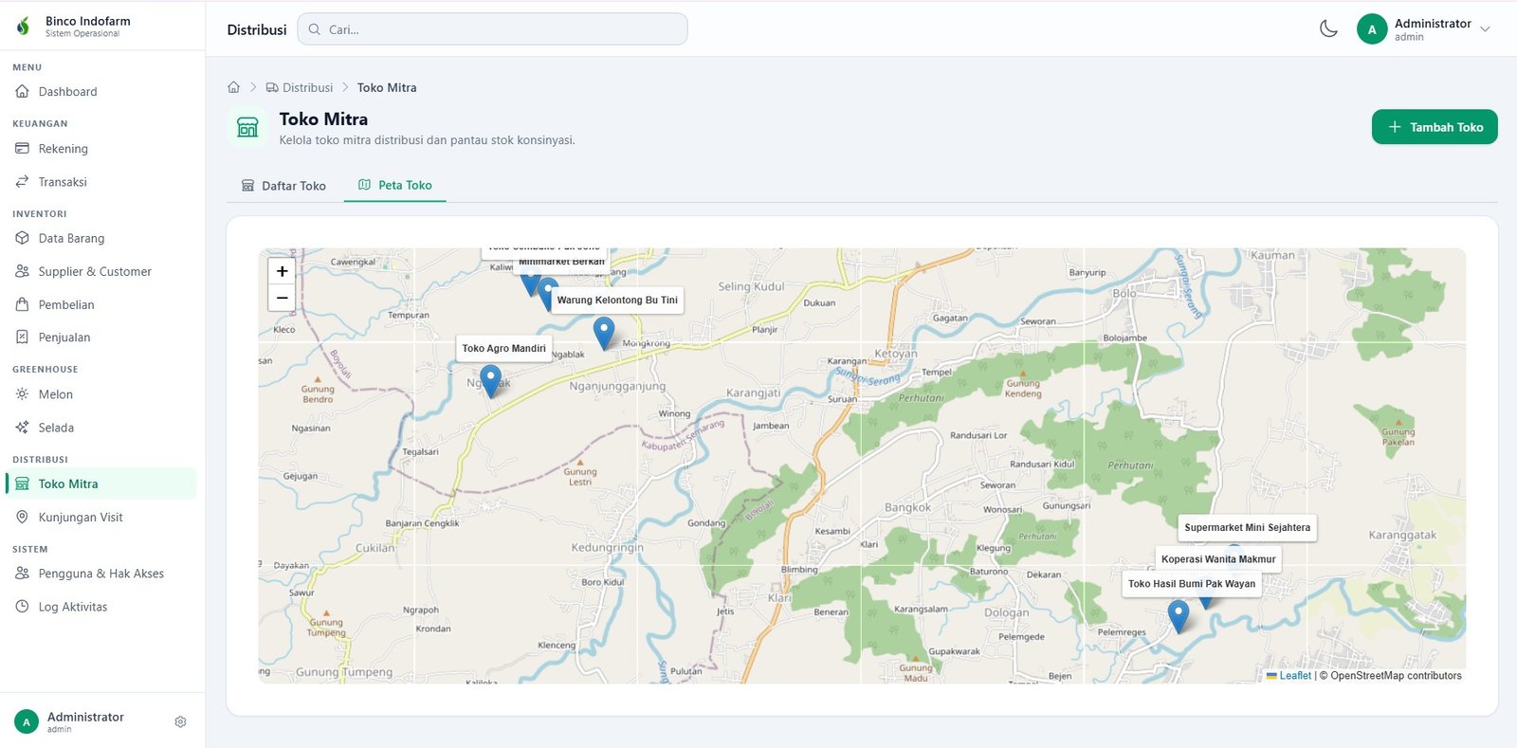Viewport: 1517px width, 748px height.
Task: Click the Supermarket Mini Sejahtera map label
Action: pyautogui.click(x=1247, y=528)
